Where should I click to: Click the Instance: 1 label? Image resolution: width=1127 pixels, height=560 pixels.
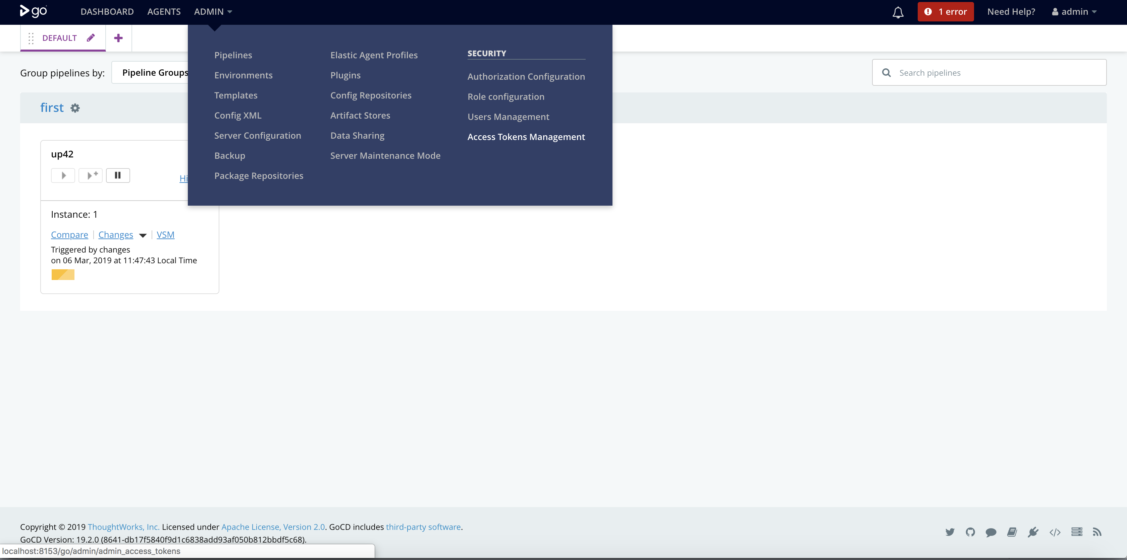(x=74, y=214)
